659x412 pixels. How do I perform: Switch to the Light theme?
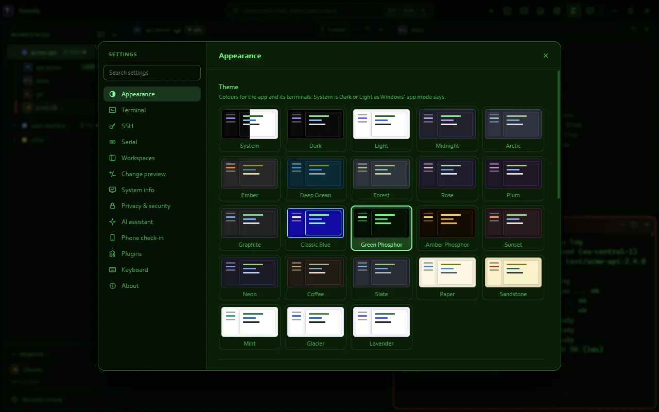(381, 129)
